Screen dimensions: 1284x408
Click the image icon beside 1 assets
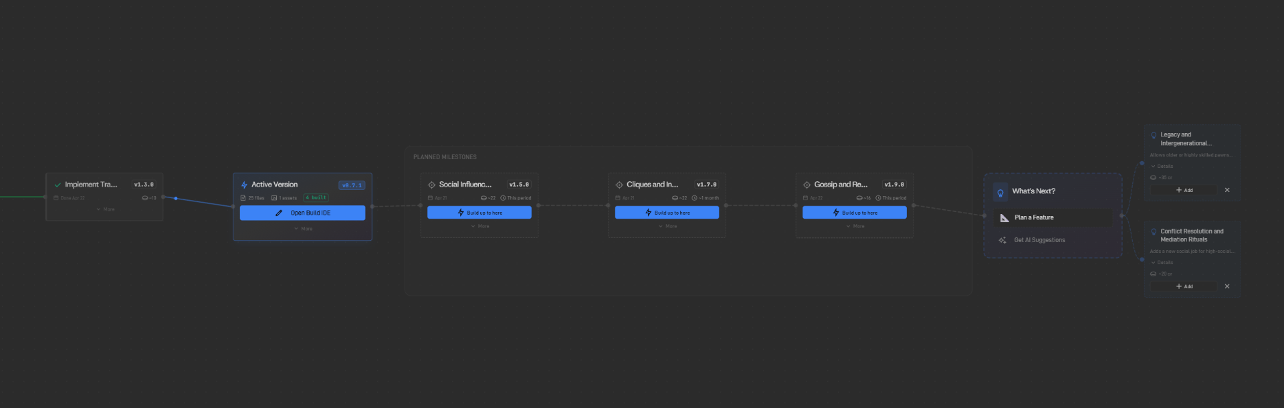274,198
